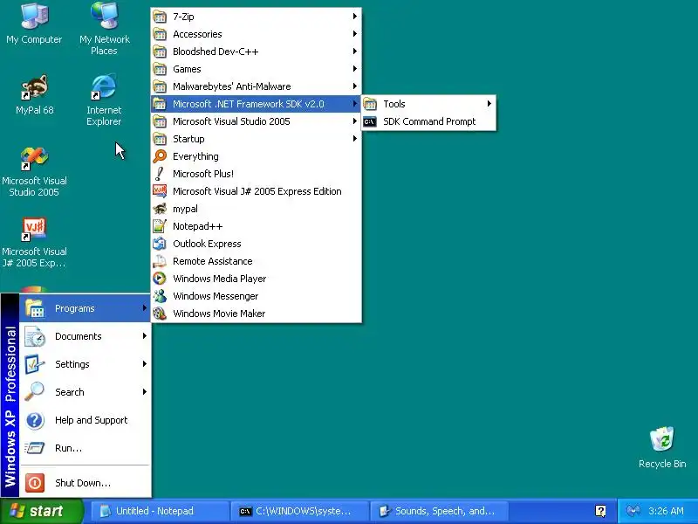This screenshot has width=698, height=524.
Task: Expand the Tools submenu arrow
Action: tap(489, 104)
